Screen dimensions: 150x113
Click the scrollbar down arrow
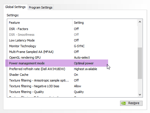[x=140, y=95]
